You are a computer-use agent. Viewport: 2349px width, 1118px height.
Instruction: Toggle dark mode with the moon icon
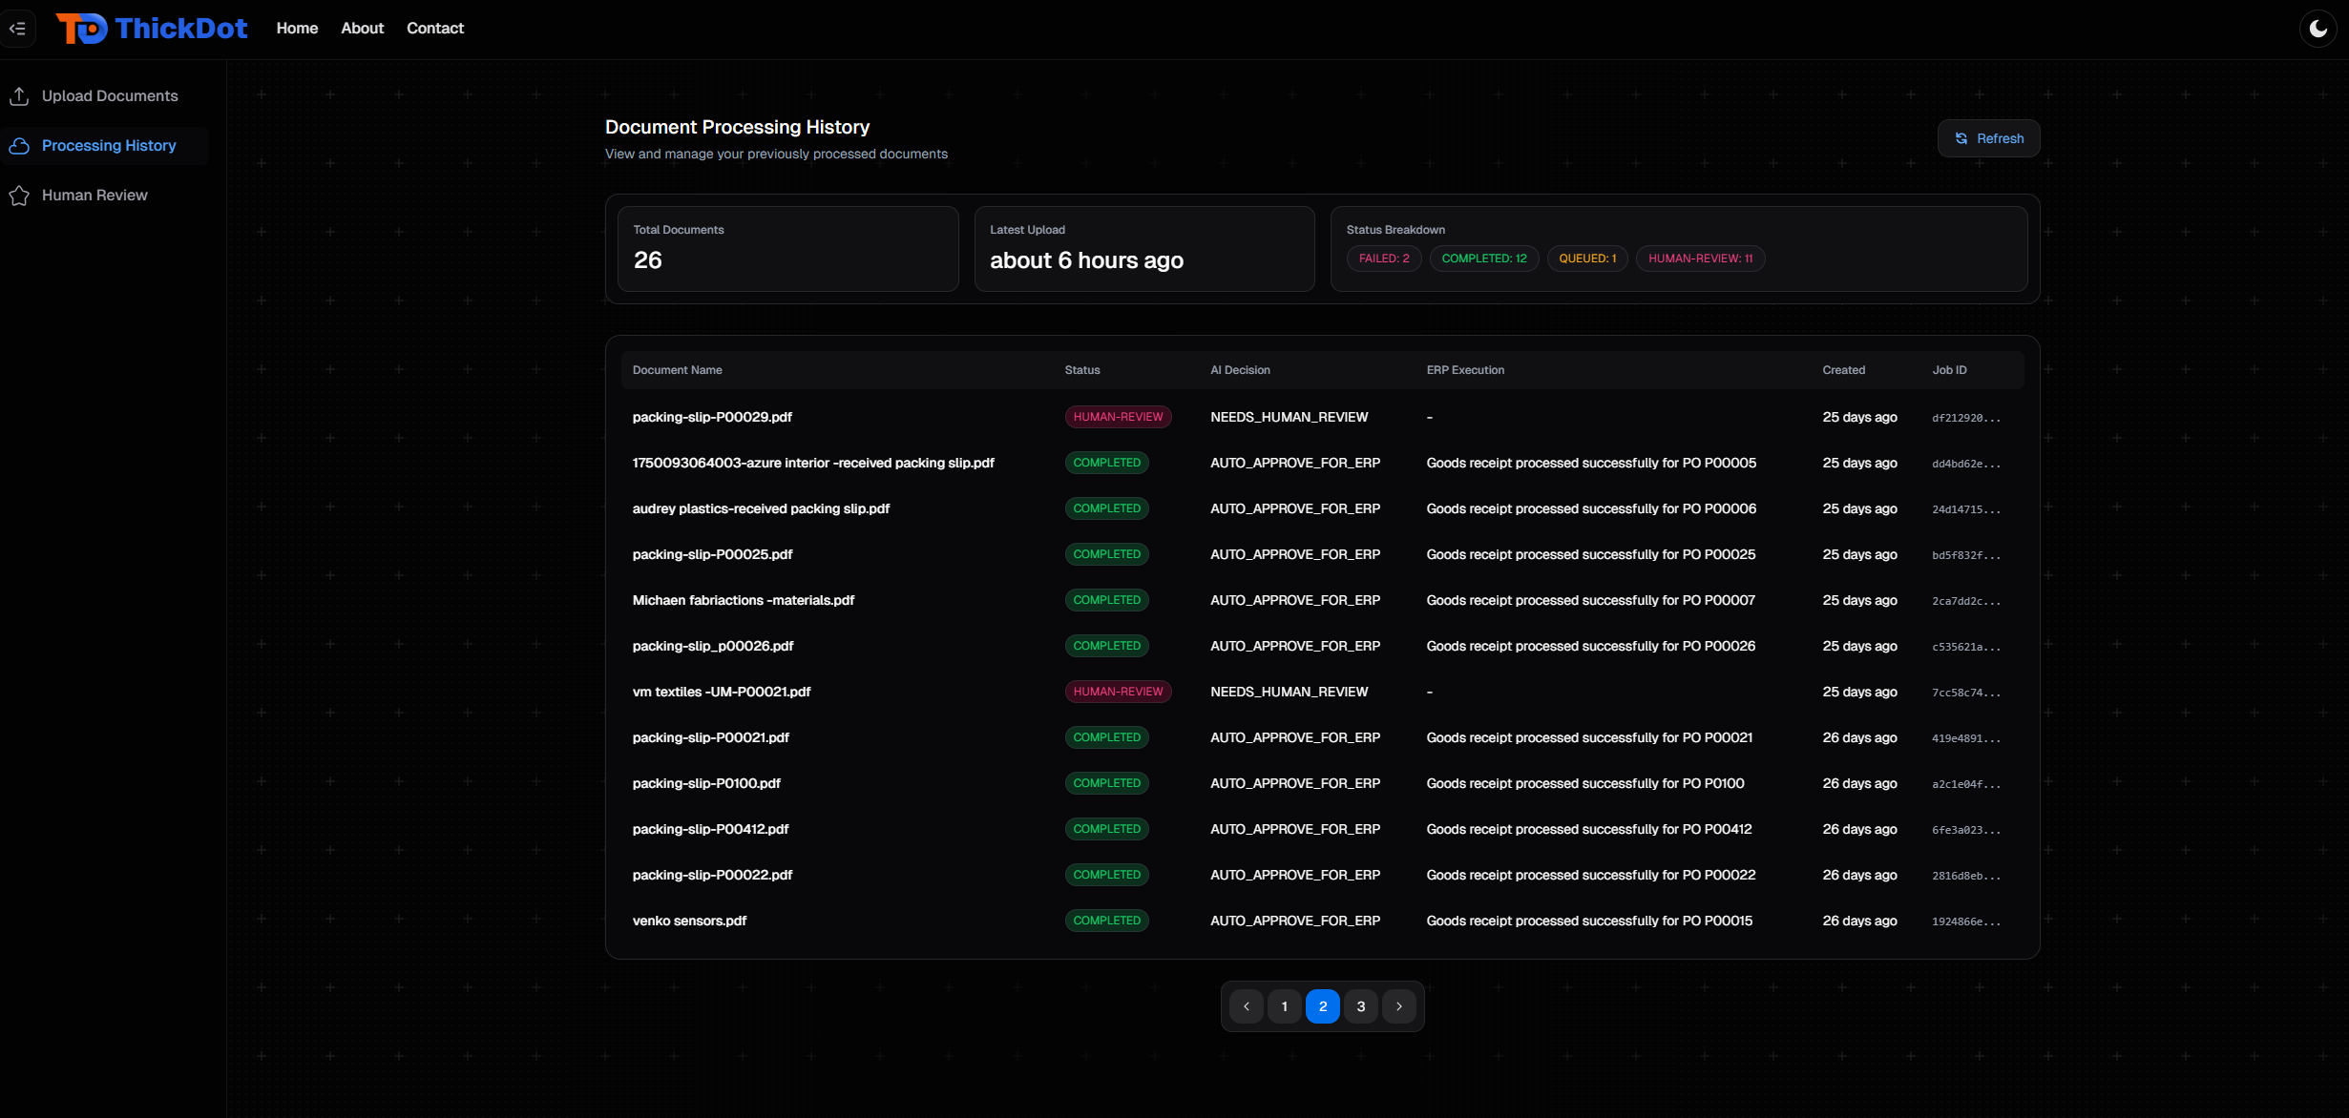[x=2318, y=29]
